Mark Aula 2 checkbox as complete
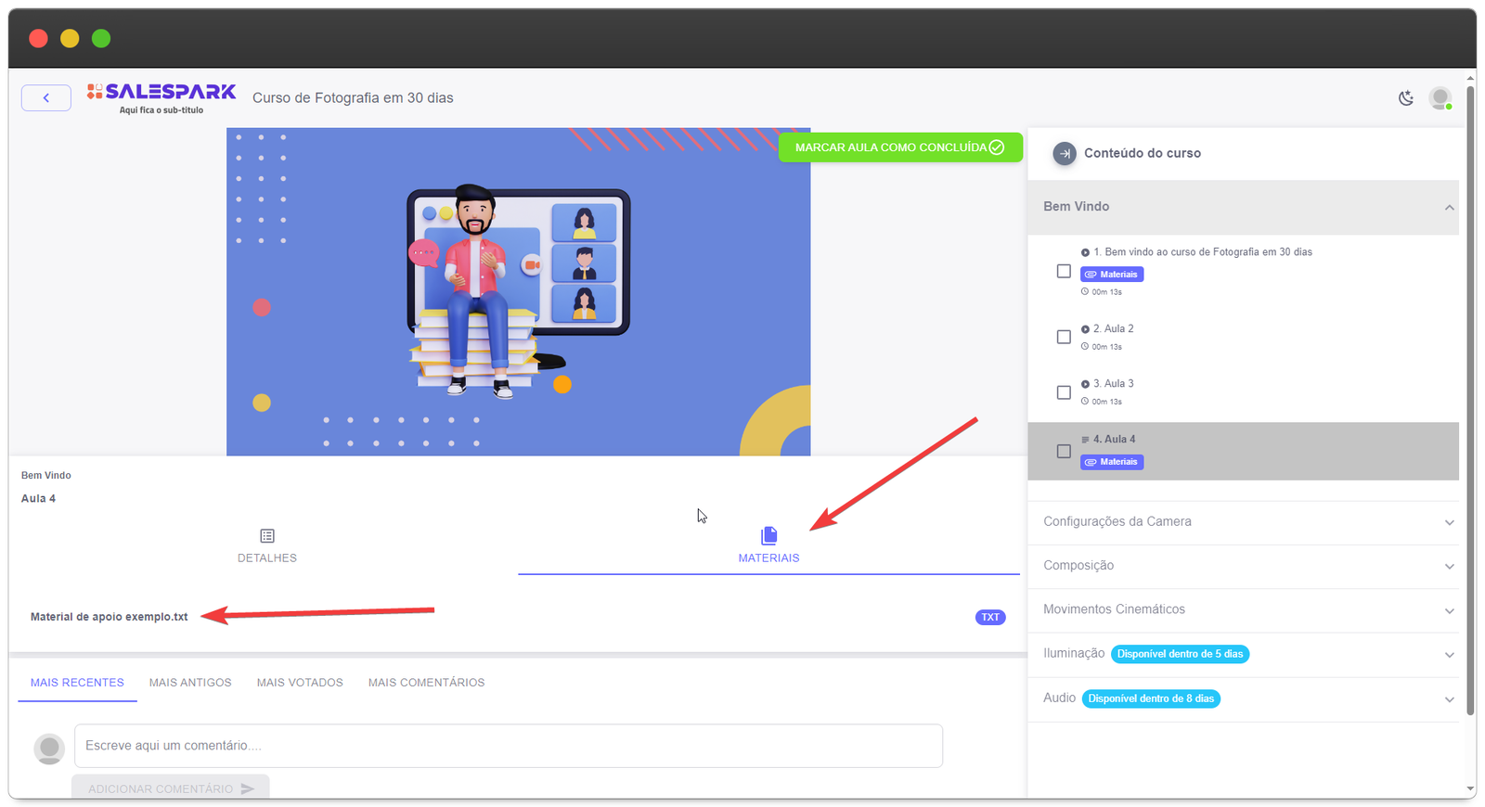 pos(1064,337)
